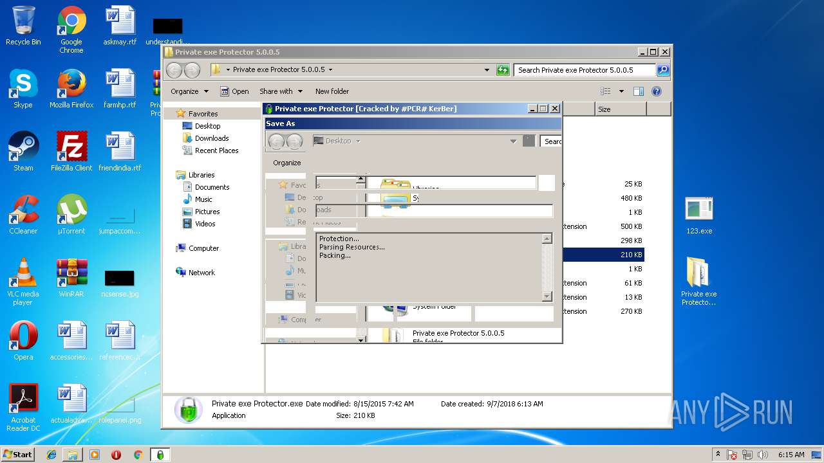Click the Explorer help question-mark icon
The width and height of the screenshot is (824, 463).
click(657, 91)
